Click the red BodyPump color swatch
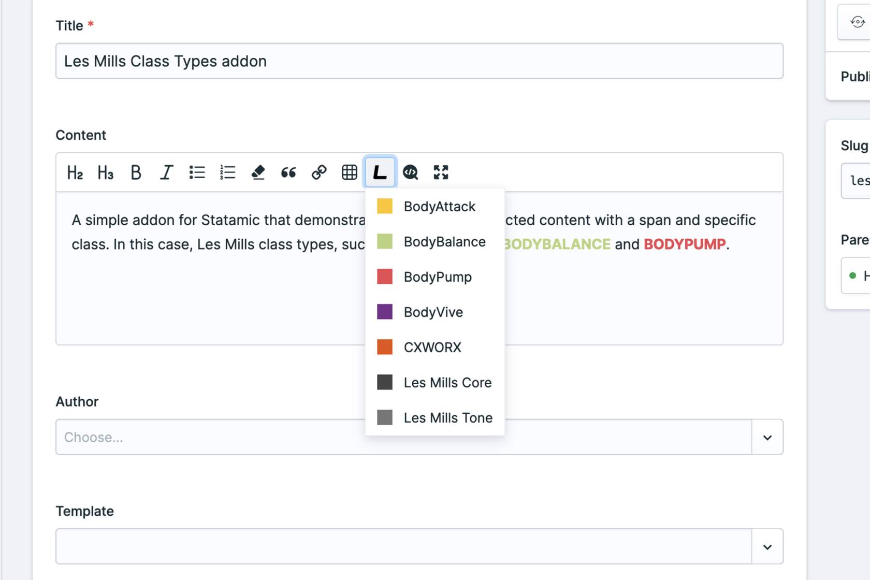870x580 pixels. 385,277
